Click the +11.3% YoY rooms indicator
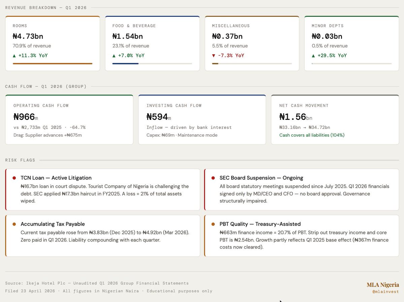The image size is (404, 302). (30, 56)
